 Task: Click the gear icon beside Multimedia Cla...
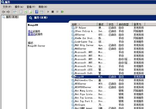[73, 80]
